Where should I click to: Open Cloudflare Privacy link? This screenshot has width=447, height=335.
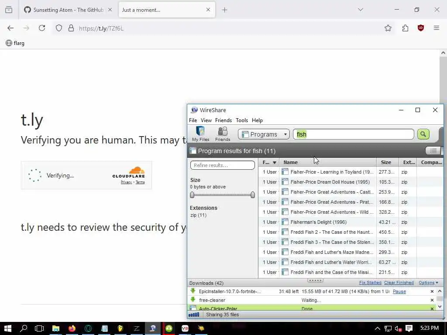point(126,182)
